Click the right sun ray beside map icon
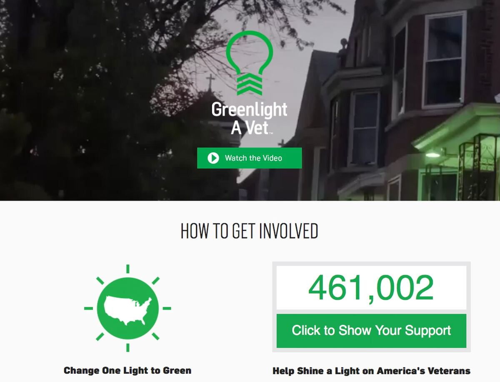 167,309
